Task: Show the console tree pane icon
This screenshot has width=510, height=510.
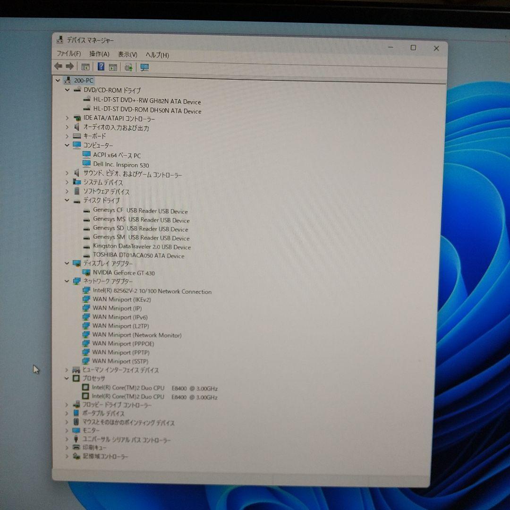Action: click(85, 67)
